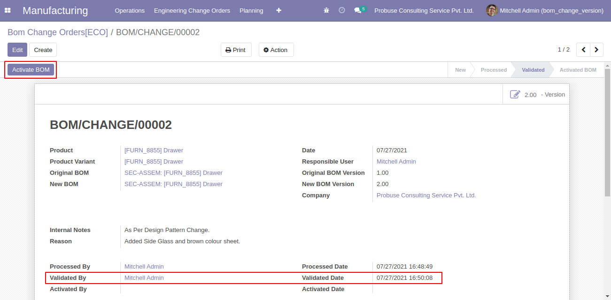Click the Activated By field label
Screen dimensions: 611x300
(x=68, y=289)
